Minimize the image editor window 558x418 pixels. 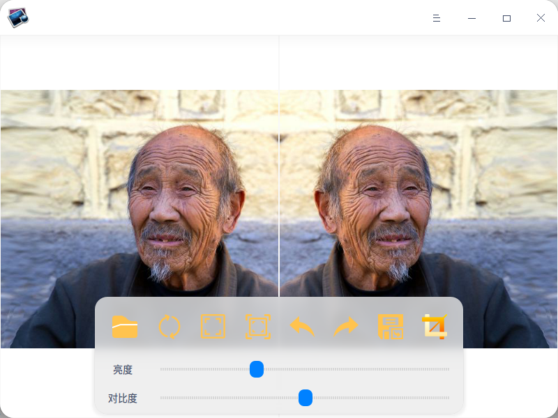pyautogui.click(x=472, y=18)
